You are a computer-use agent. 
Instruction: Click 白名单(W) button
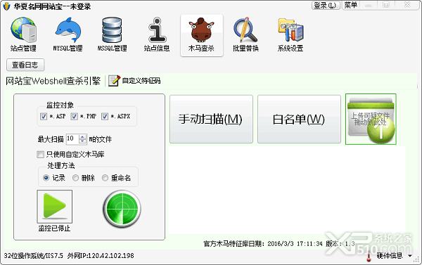[299, 119]
